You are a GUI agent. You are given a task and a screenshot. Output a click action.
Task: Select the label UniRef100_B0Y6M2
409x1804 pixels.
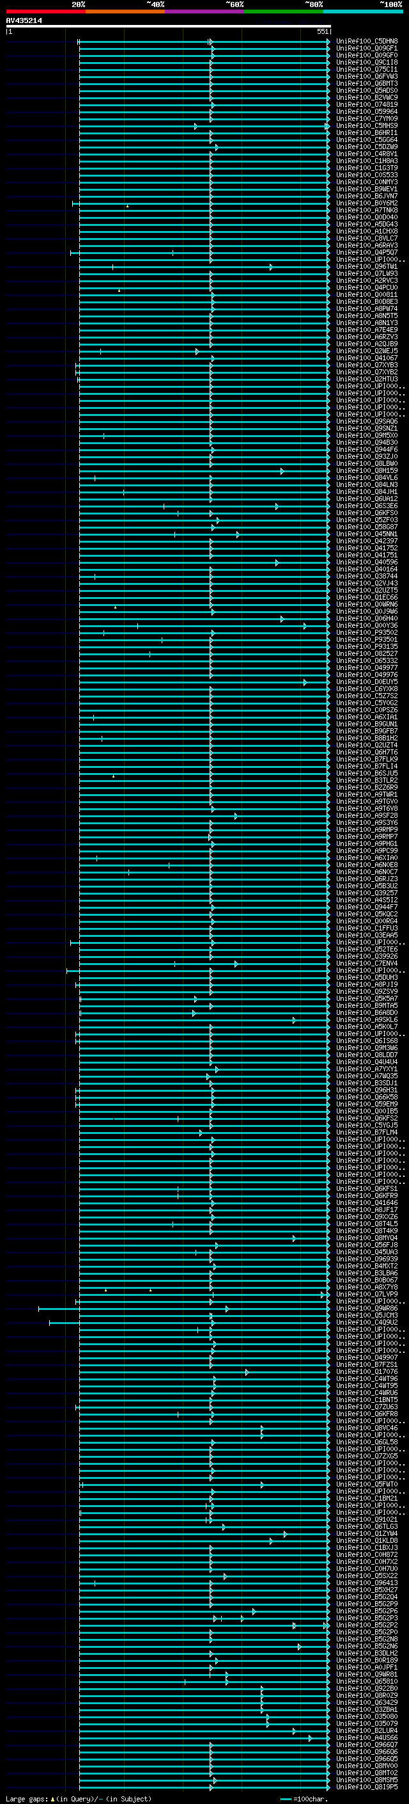point(366,203)
